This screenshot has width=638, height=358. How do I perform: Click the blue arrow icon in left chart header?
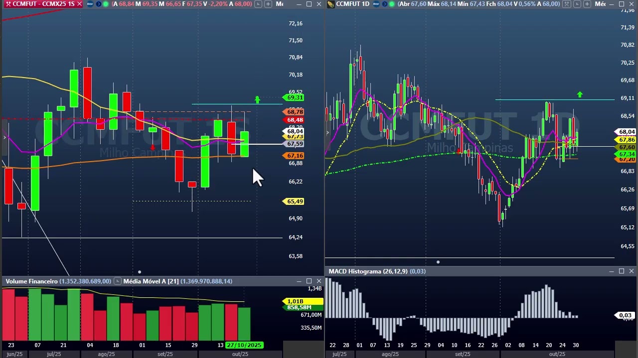pos(98,4)
